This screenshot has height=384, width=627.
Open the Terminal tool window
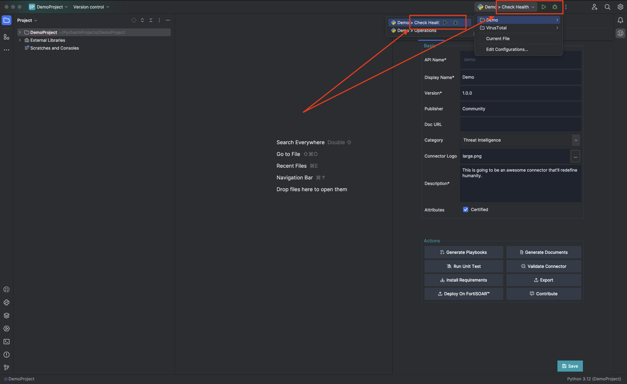coord(7,342)
